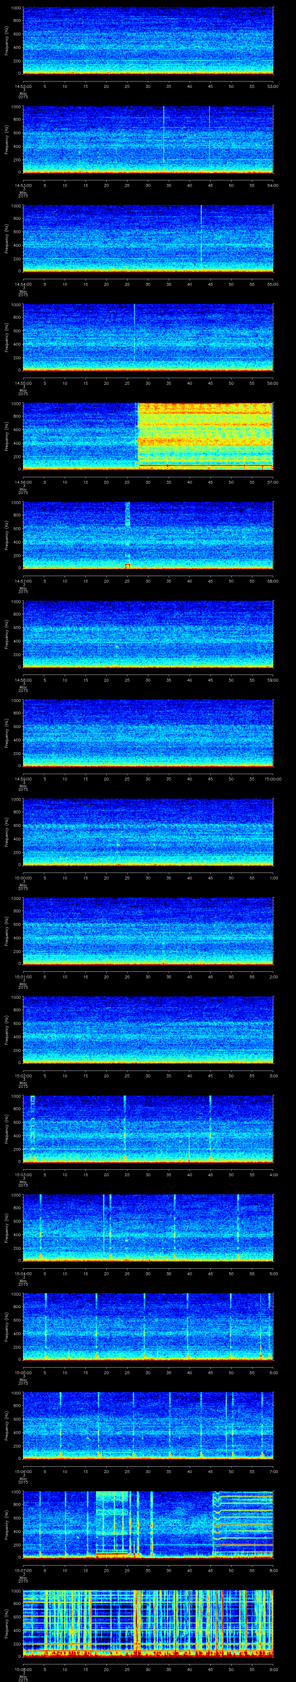Click the spectrogram panel starting at 14:53:00
The image size is (296, 1682).
pyautogui.click(x=148, y=139)
